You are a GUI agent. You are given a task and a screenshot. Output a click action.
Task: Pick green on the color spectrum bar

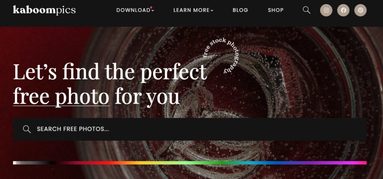point(215,163)
